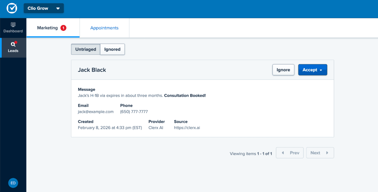Open the https://clerx.ai source link

pos(187,128)
